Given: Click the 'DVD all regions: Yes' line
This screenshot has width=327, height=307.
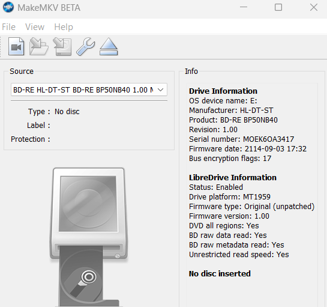Looking at the screenshot, I should pos(224,225).
